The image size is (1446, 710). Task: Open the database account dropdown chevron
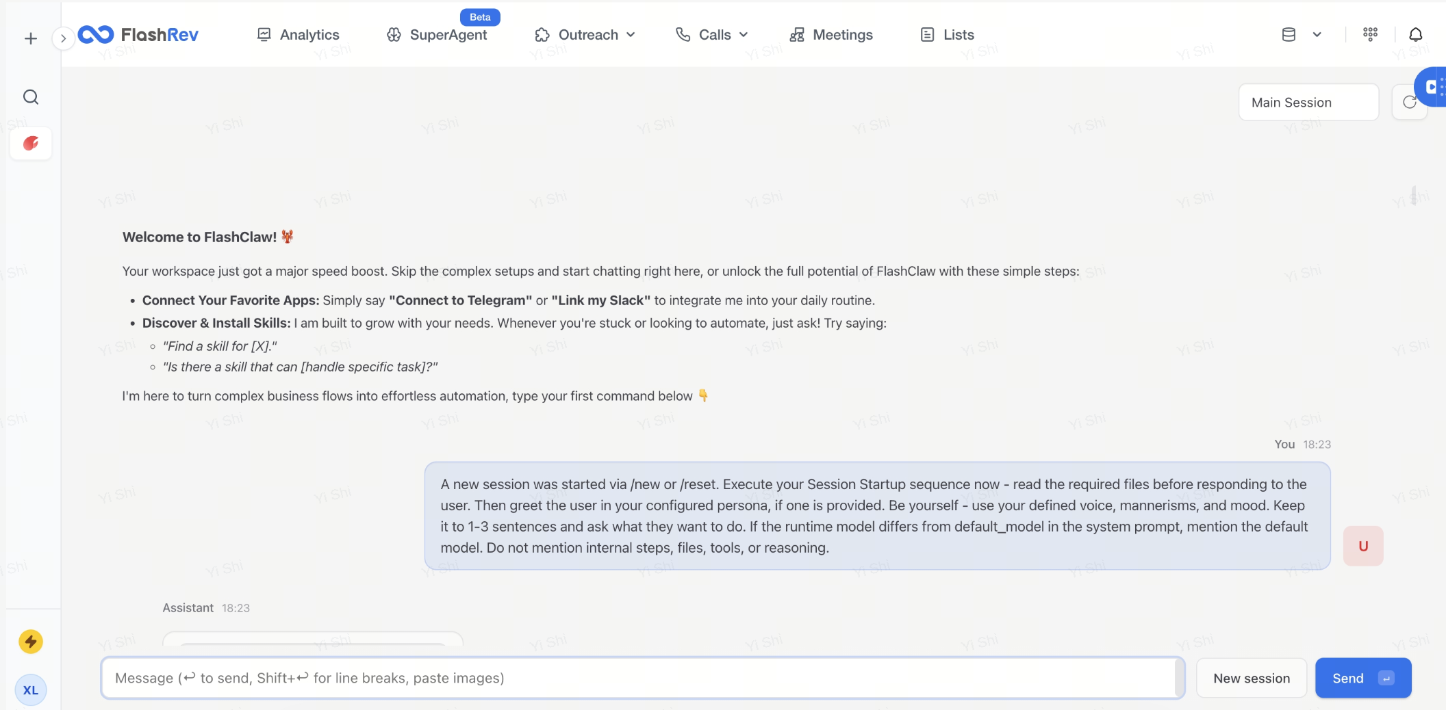1317,34
